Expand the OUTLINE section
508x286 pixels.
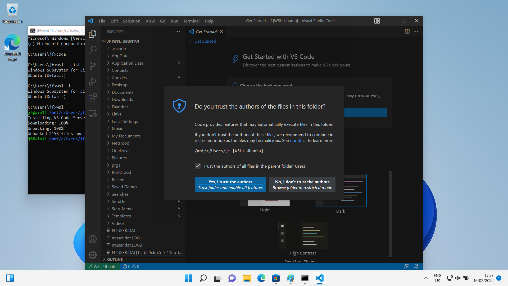115,260
